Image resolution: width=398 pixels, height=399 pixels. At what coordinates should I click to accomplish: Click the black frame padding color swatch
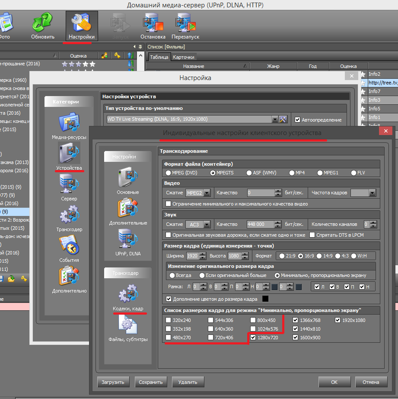265,299
